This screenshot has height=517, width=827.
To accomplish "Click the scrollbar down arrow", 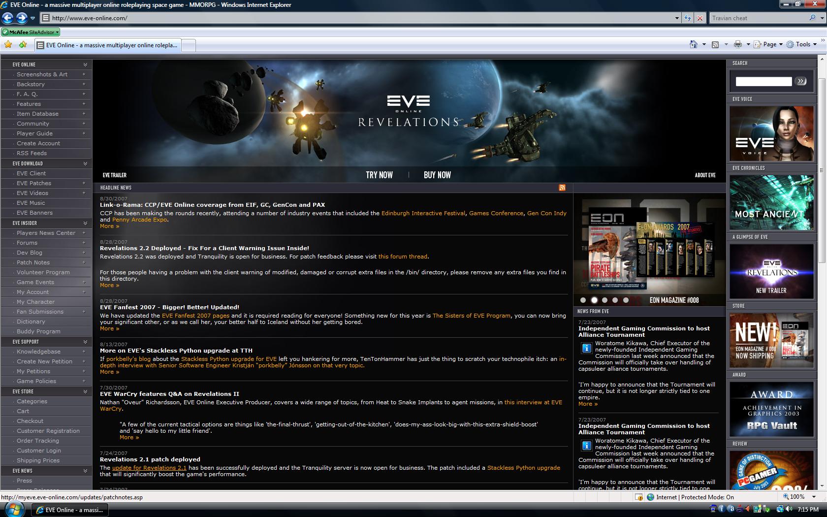I will [x=822, y=485].
